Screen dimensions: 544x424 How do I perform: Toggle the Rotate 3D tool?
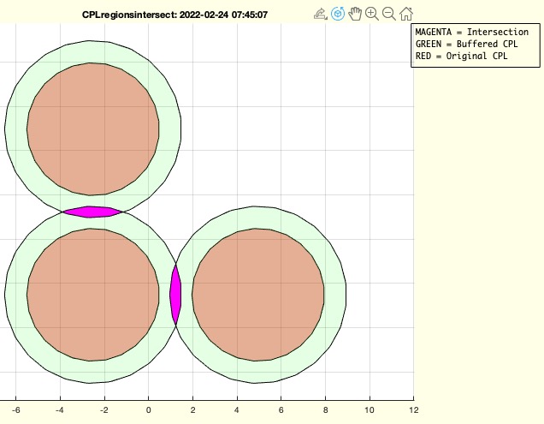(338, 15)
